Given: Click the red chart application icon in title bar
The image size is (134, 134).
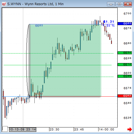Looking at the screenshot, I should pyautogui.click(x=4, y=4).
